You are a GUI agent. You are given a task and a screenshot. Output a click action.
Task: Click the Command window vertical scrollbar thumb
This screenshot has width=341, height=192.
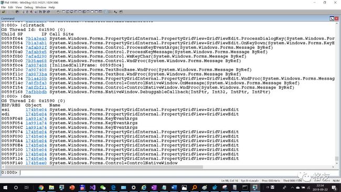coord(337,158)
